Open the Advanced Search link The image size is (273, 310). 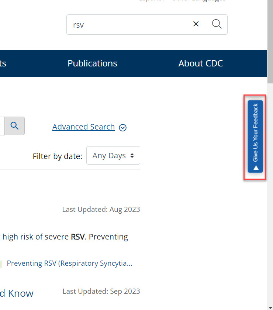pos(83,127)
